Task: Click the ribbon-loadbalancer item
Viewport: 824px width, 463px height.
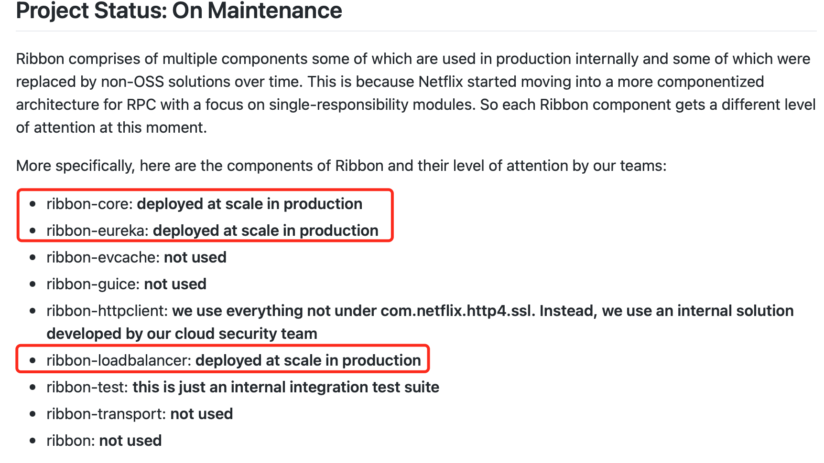Action: coord(234,360)
